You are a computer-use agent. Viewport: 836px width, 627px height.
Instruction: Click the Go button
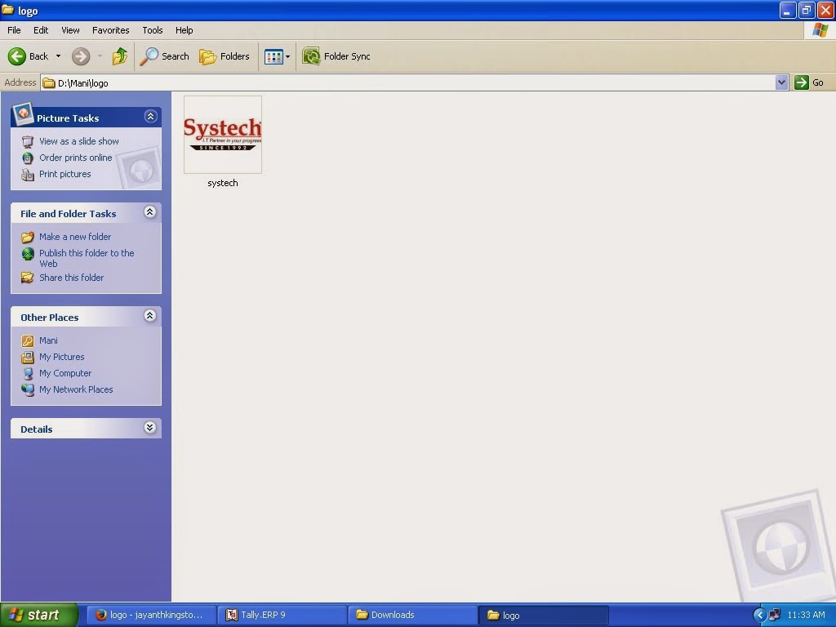(x=809, y=82)
